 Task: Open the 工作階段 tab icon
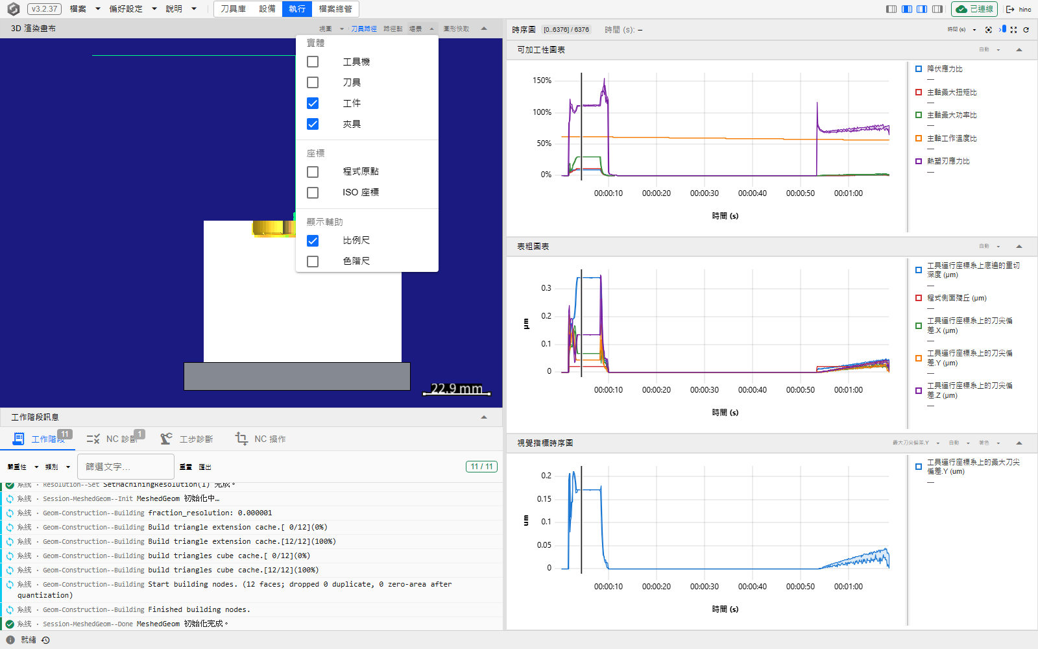tap(18, 439)
